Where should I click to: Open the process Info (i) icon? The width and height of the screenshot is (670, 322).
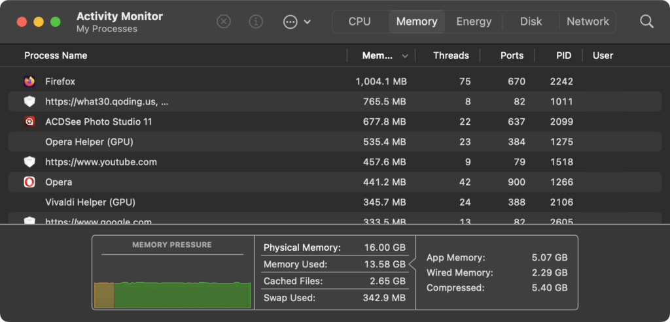(x=256, y=22)
